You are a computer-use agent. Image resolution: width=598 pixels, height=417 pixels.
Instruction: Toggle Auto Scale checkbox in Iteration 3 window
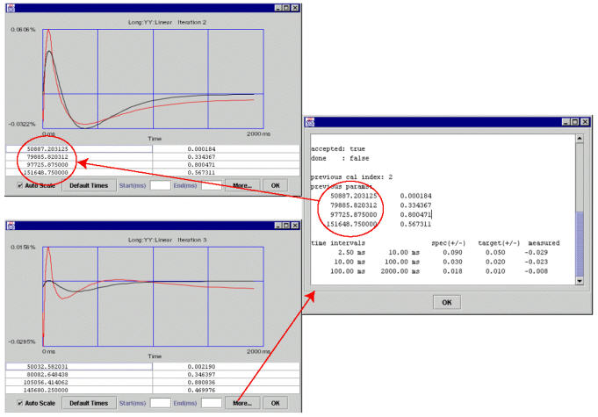click(21, 403)
